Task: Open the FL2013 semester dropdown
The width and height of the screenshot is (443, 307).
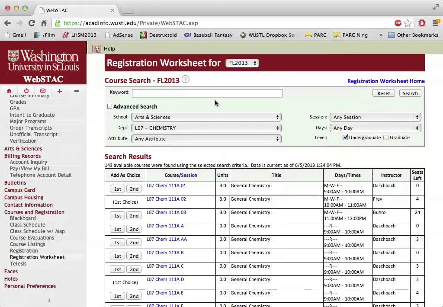Action: click(242, 63)
